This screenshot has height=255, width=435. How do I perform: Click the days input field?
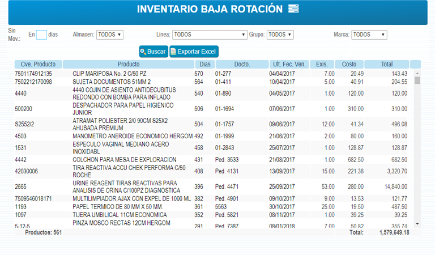pos(41,35)
